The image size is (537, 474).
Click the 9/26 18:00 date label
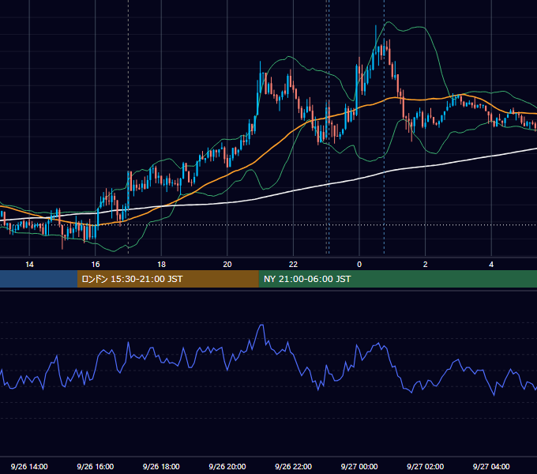(161, 466)
